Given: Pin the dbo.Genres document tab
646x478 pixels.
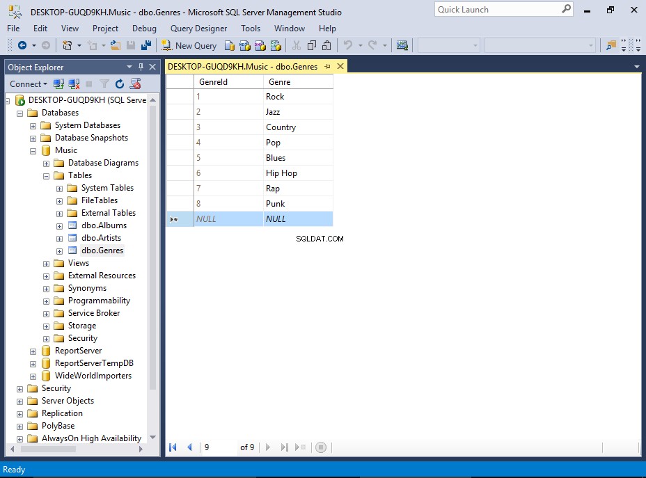Looking at the screenshot, I should coord(328,66).
